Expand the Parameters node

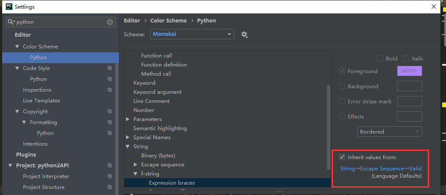[128, 119]
